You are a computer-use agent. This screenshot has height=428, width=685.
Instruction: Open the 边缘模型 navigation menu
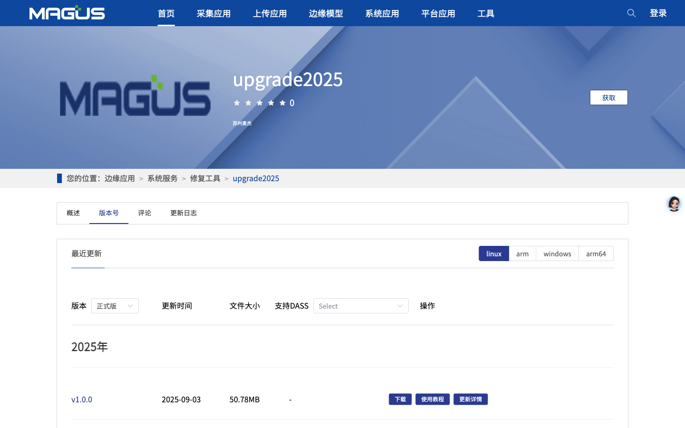pos(326,13)
